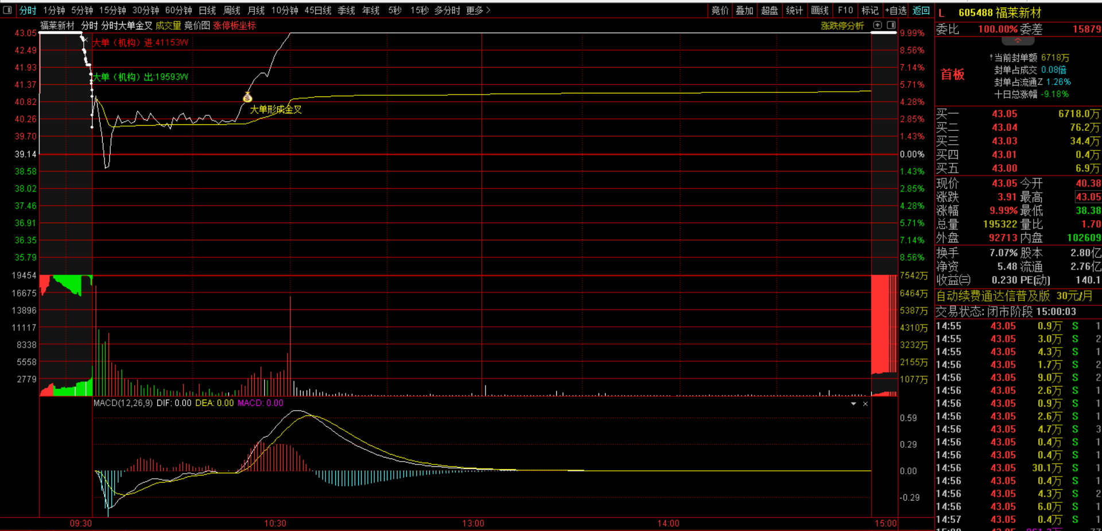Click the 福莱新材 chart title label

click(57, 26)
